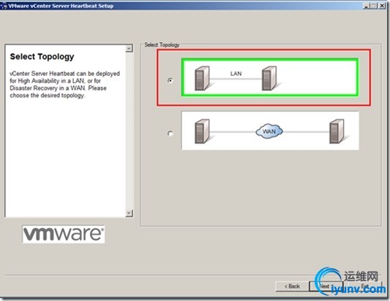Click the WAN topology diagram image
This screenshot has height=301, width=390.
[270, 130]
